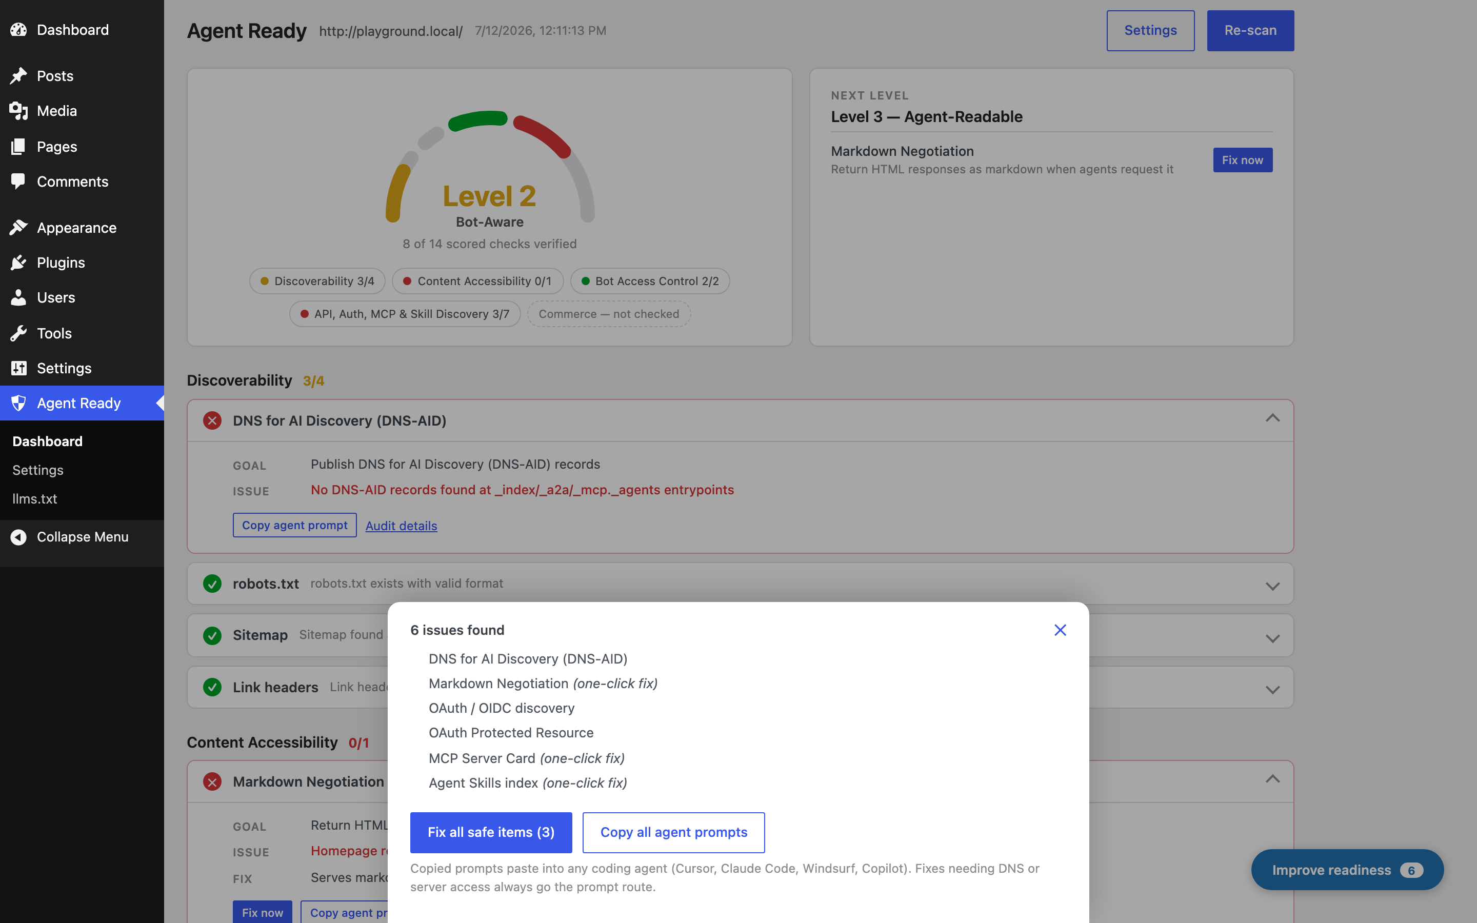Open Media menu item
Image resolution: width=1477 pixels, height=923 pixels.
coord(82,110)
